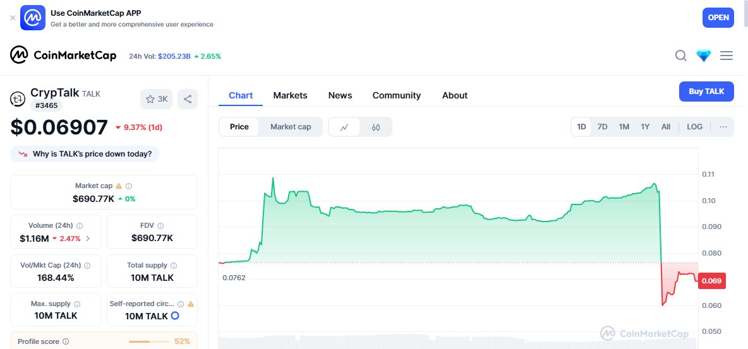Screen dimensions: 748x349
Task: Switch to the Chart tab
Action: click(241, 95)
